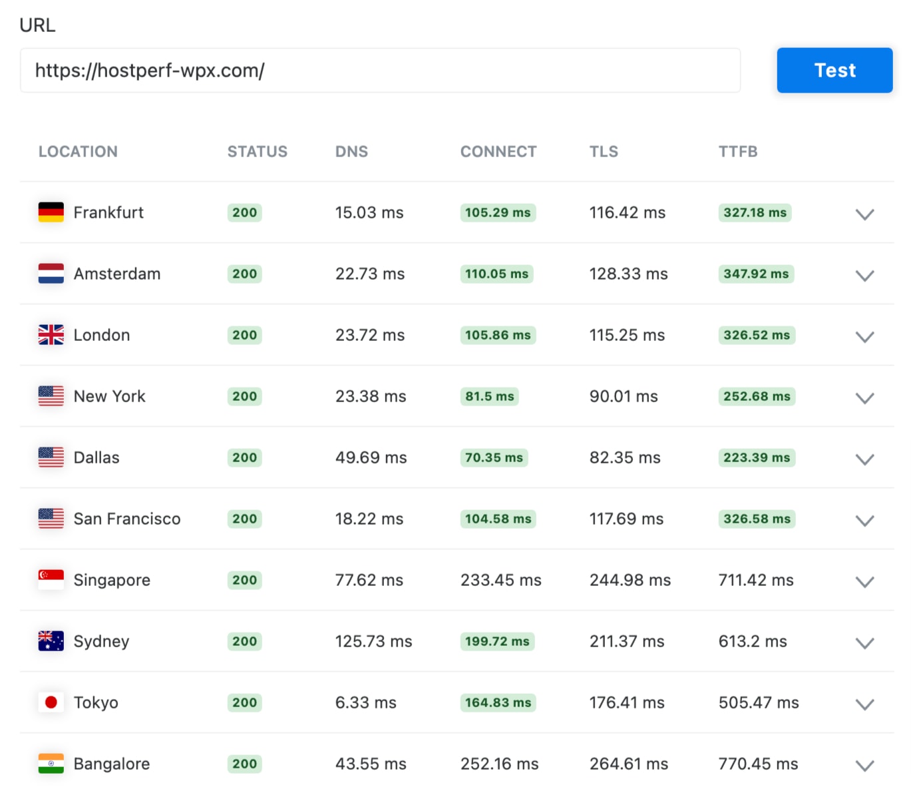Click the UK flag icon for London

(x=51, y=335)
